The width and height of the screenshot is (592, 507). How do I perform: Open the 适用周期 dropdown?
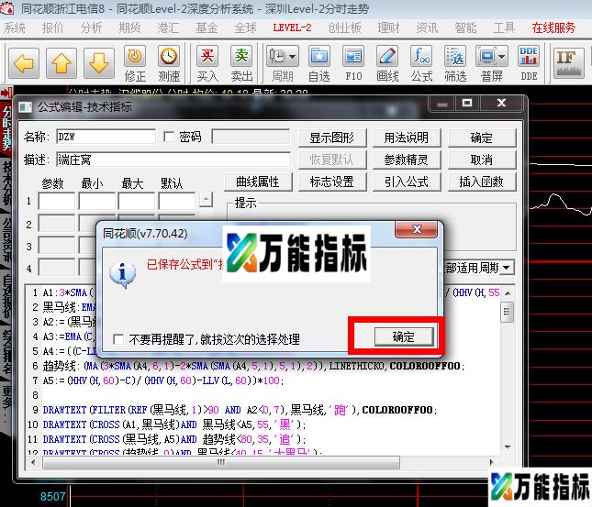pyautogui.click(x=507, y=268)
